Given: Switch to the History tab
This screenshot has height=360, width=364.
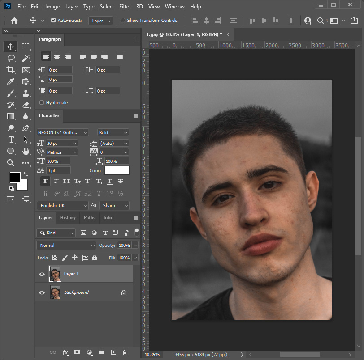Looking at the screenshot, I should (x=68, y=218).
